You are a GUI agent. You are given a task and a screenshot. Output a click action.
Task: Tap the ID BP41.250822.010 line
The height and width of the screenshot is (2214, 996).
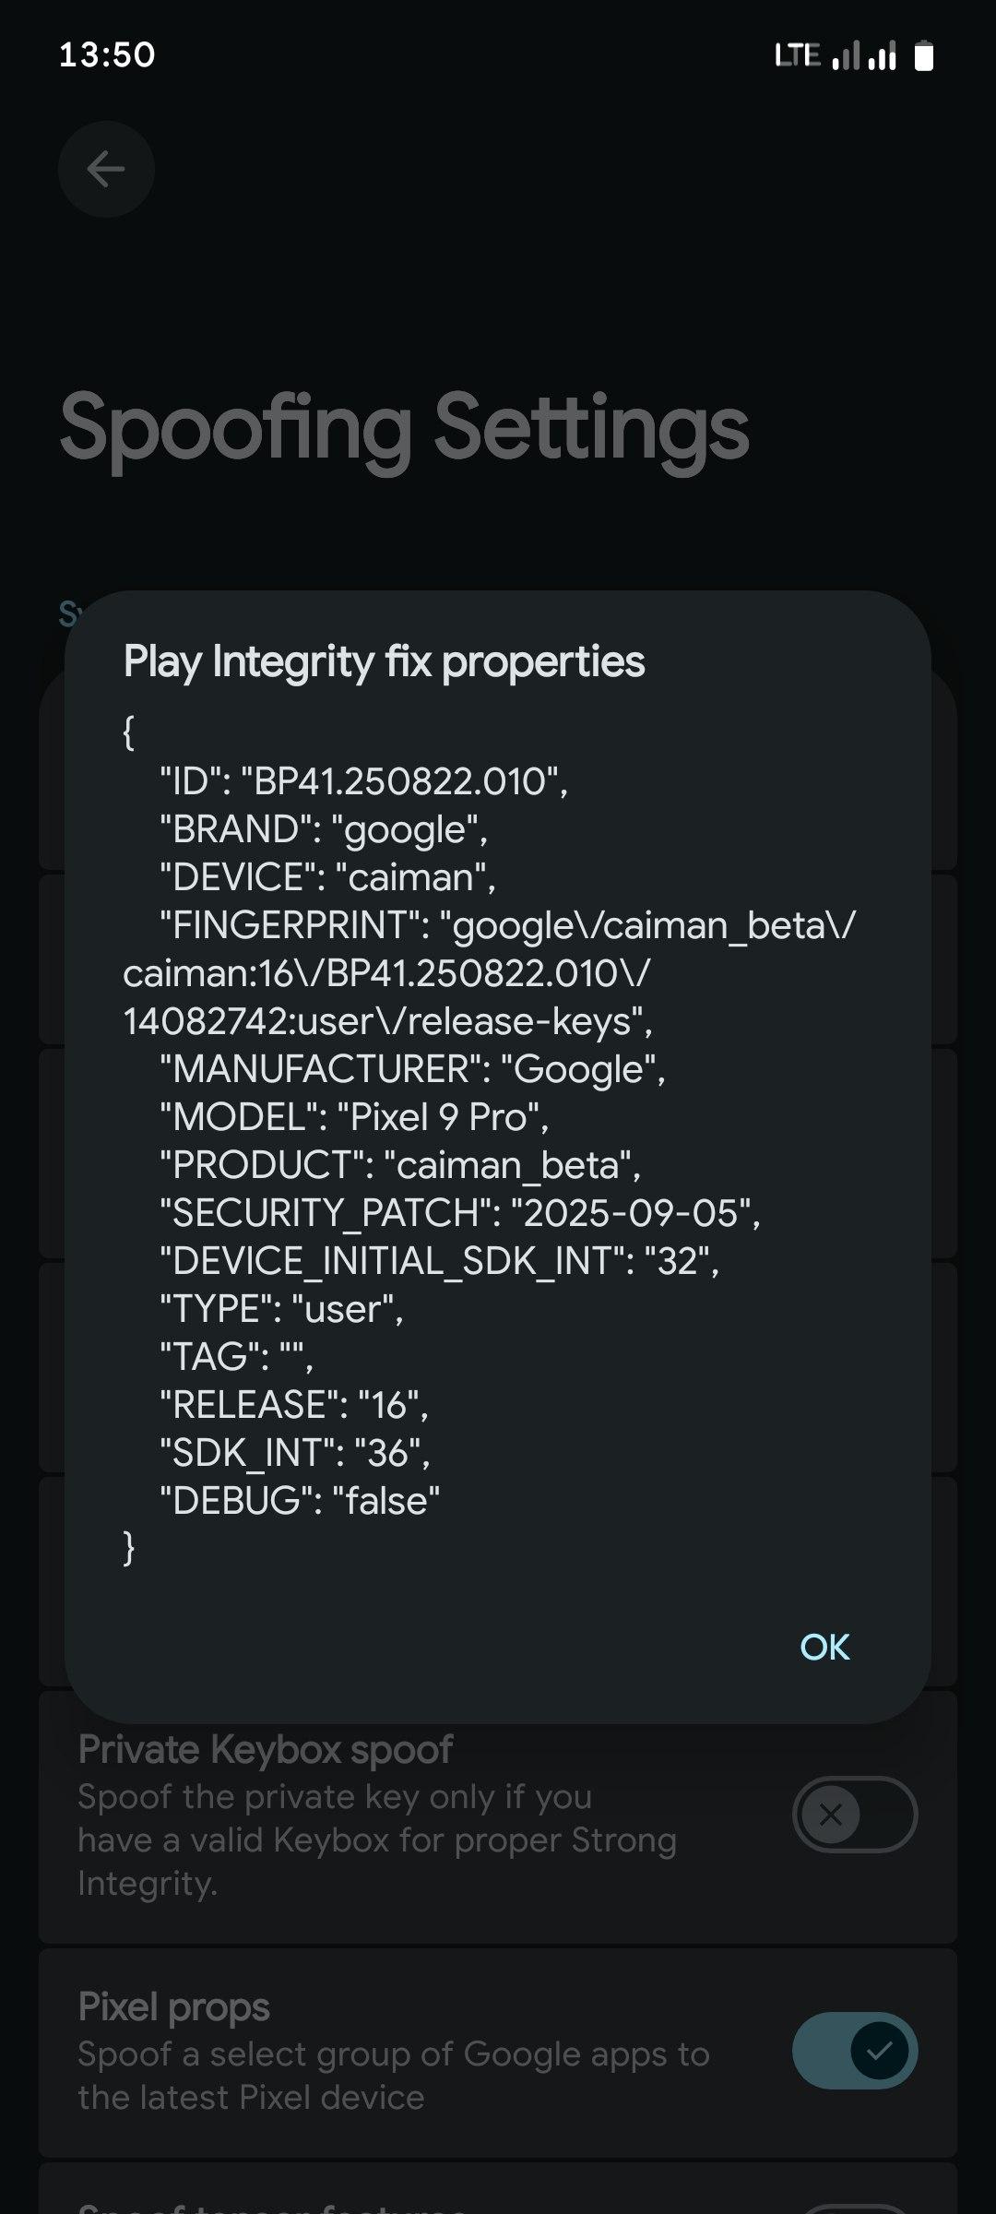click(x=363, y=781)
